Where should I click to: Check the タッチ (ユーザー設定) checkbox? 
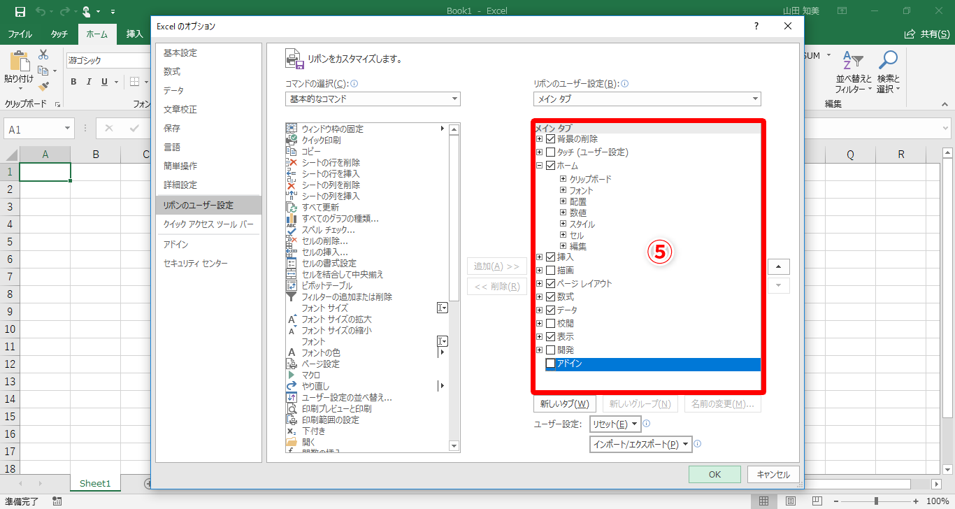pyautogui.click(x=550, y=152)
